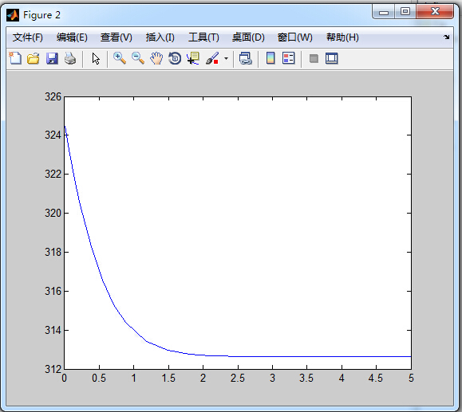
Task: Click the Link Plot icon
Action: tap(246, 58)
